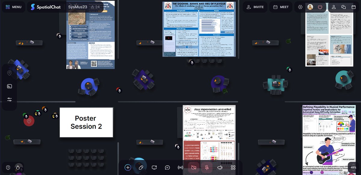Image resolution: width=361 pixels, height=175 pixels.
Task: Show the 24 participants count
Action: [95, 7]
